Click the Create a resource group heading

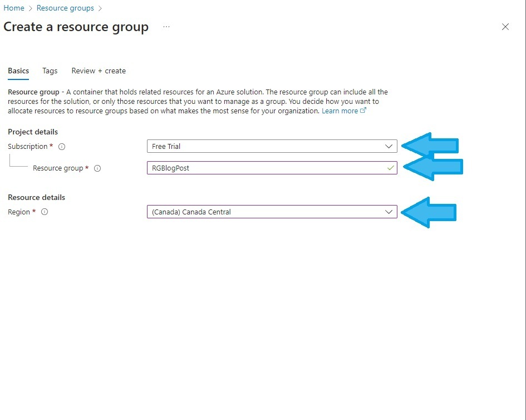click(x=76, y=27)
